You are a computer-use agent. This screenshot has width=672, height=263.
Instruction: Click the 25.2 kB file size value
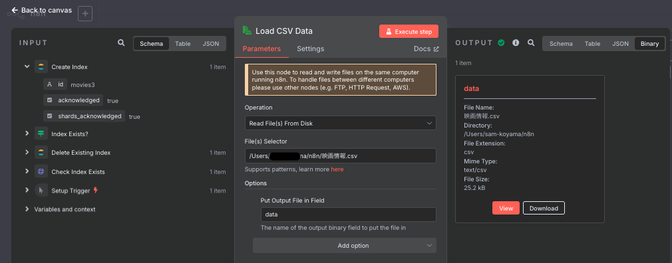(x=474, y=188)
